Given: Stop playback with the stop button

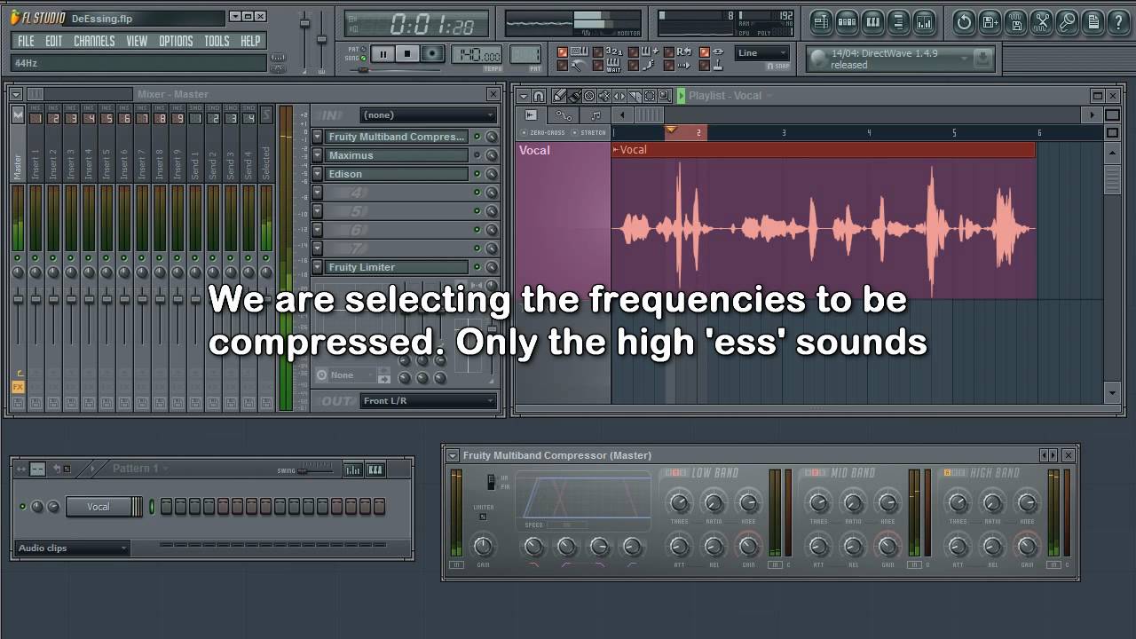Looking at the screenshot, I should pos(407,54).
